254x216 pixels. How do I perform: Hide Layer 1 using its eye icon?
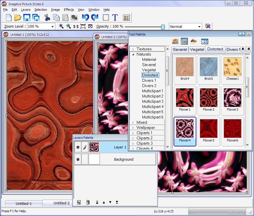tap(78, 147)
